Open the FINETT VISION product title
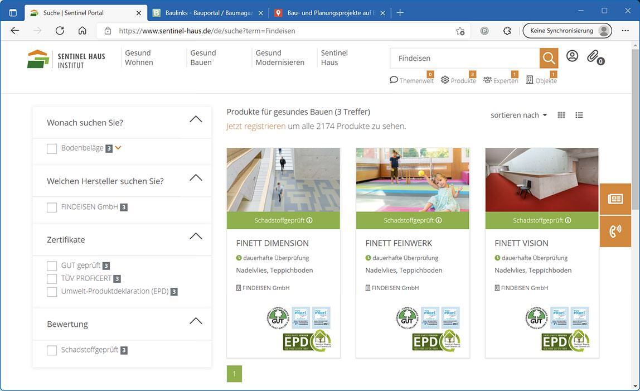640x391 pixels. [521, 243]
